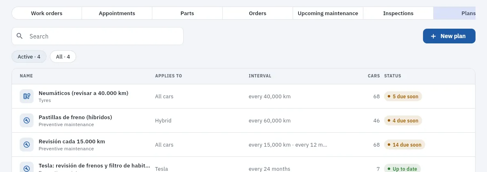This screenshot has height=172, width=487.
Task: Select the Plans tab
Action: pyautogui.click(x=455, y=14)
